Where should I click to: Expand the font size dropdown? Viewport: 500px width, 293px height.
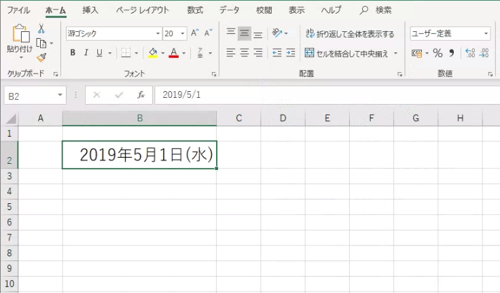[x=183, y=33]
